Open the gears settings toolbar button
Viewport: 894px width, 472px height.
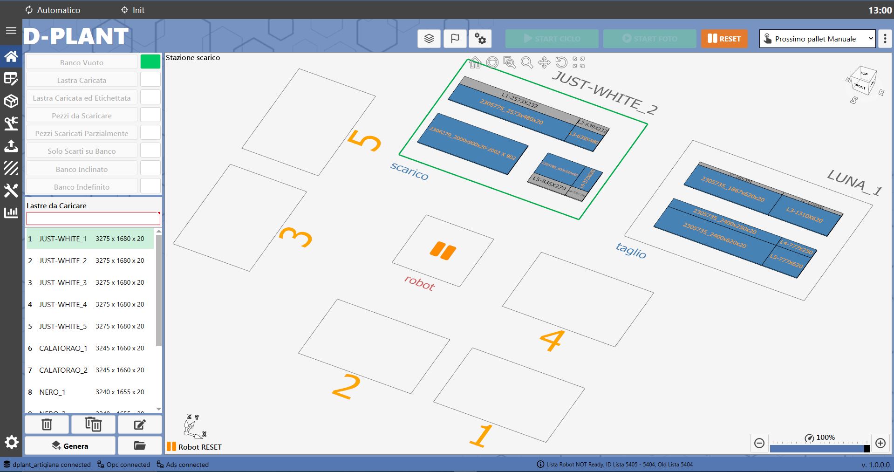480,39
